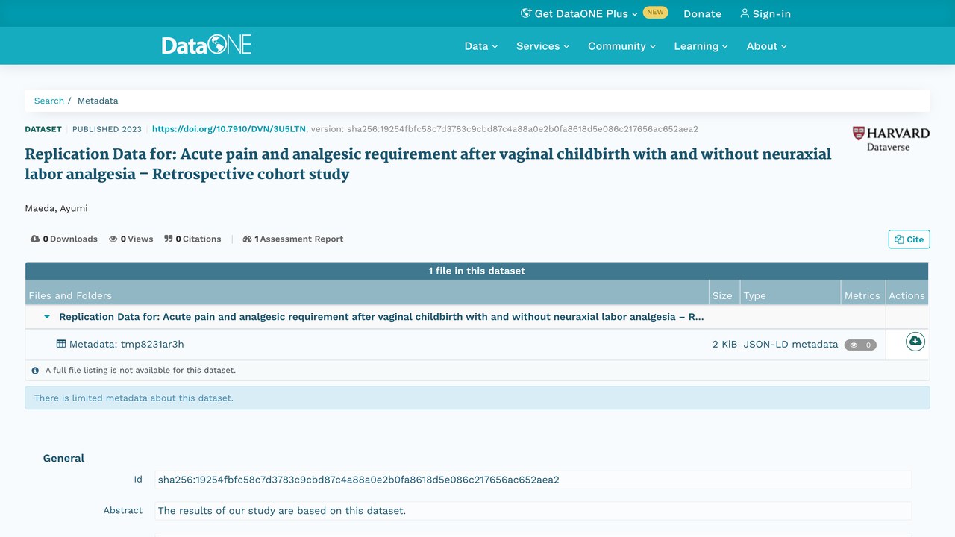Click the table icon beside Metadata: tmp8231ar3h

click(61, 344)
